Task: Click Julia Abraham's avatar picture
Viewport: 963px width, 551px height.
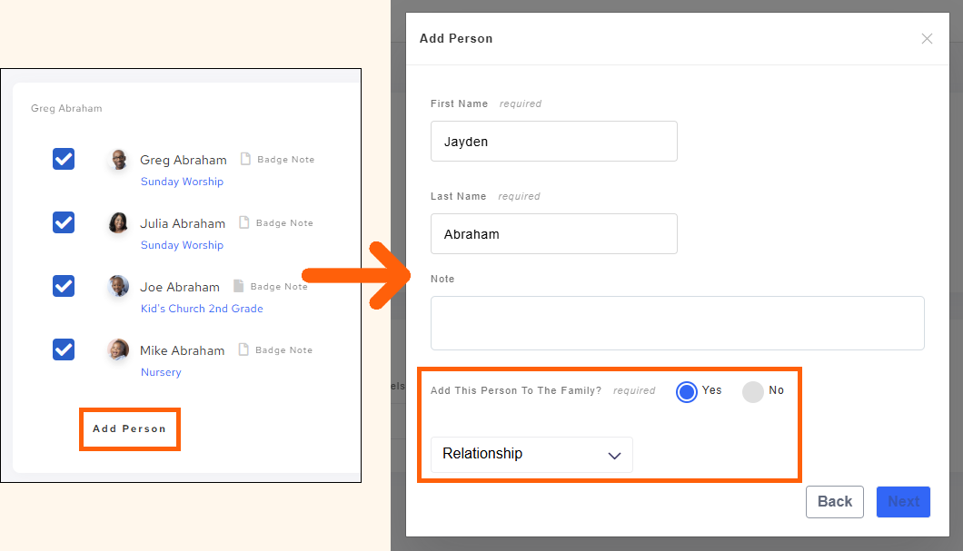Action: click(x=117, y=222)
